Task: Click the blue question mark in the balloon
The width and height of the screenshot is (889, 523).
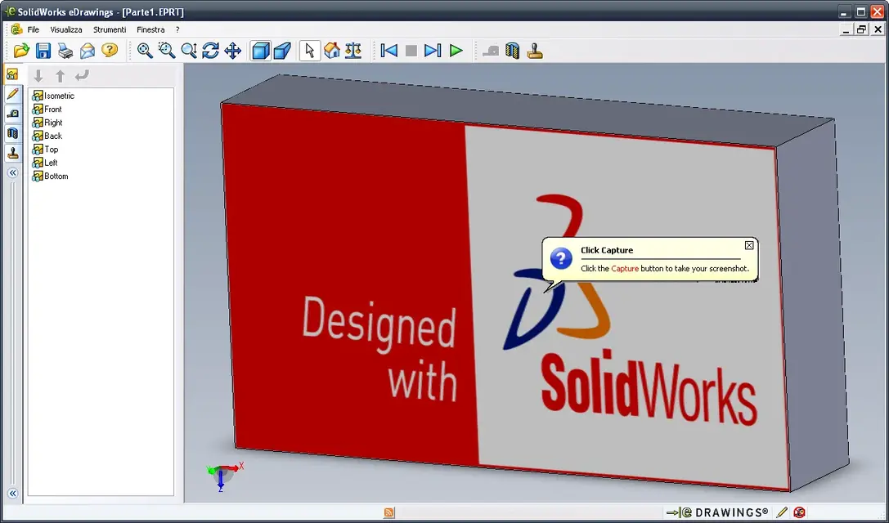Action: point(561,259)
